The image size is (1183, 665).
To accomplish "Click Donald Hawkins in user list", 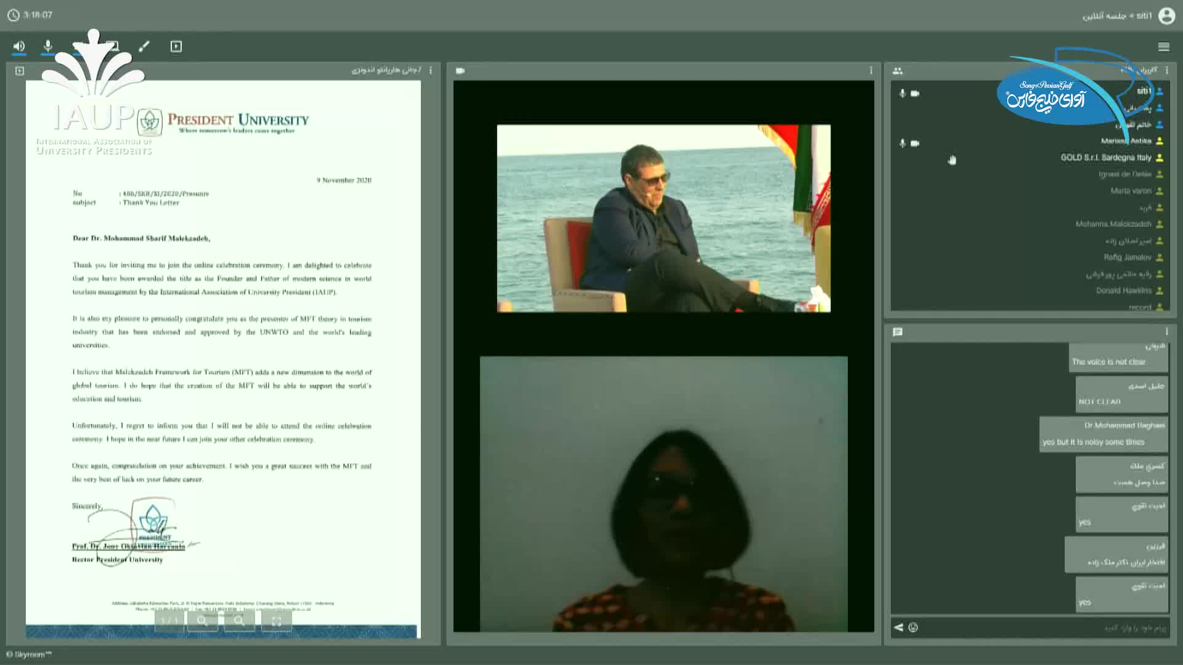I will coord(1123,291).
